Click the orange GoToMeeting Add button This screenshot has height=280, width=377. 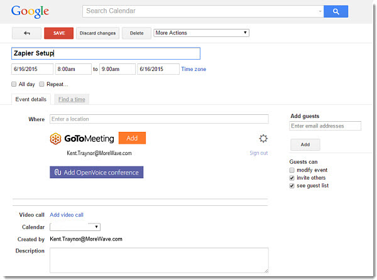[132, 138]
